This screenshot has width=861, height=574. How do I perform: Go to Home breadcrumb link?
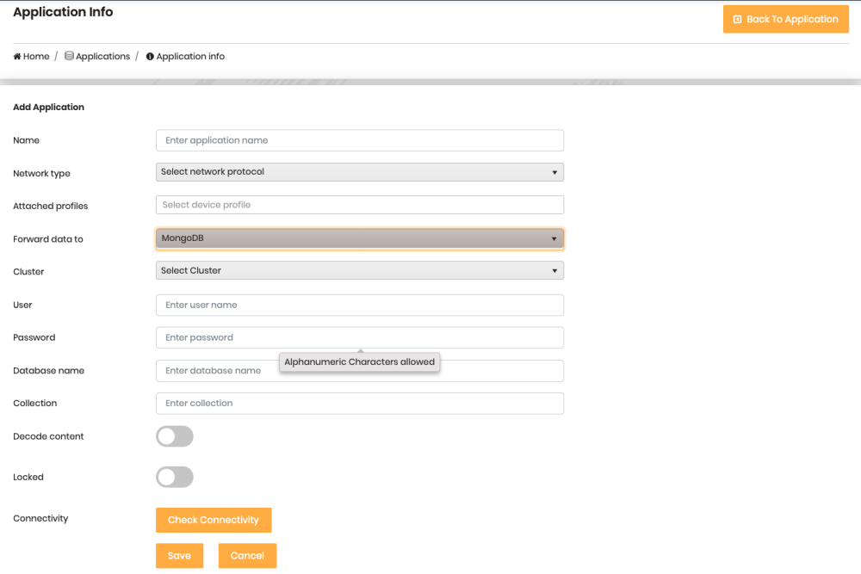pos(36,57)
